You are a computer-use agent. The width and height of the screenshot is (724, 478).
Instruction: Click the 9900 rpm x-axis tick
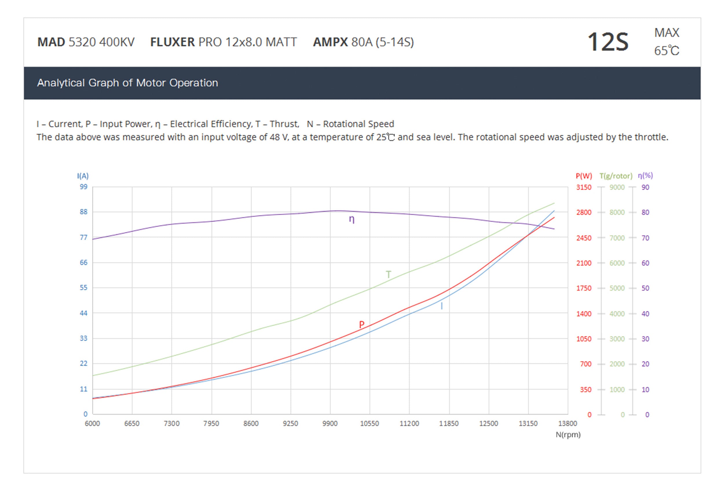(330, 423)
